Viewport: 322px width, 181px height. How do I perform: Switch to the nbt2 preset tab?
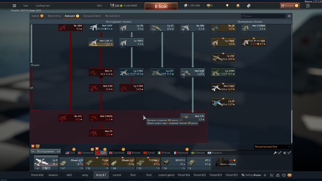tap(69, 175)
